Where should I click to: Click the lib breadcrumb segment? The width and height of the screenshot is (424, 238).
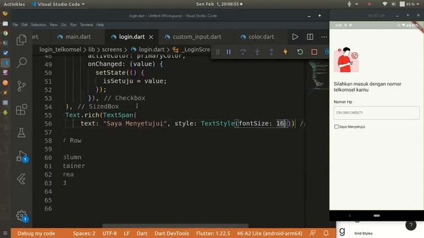91,50
